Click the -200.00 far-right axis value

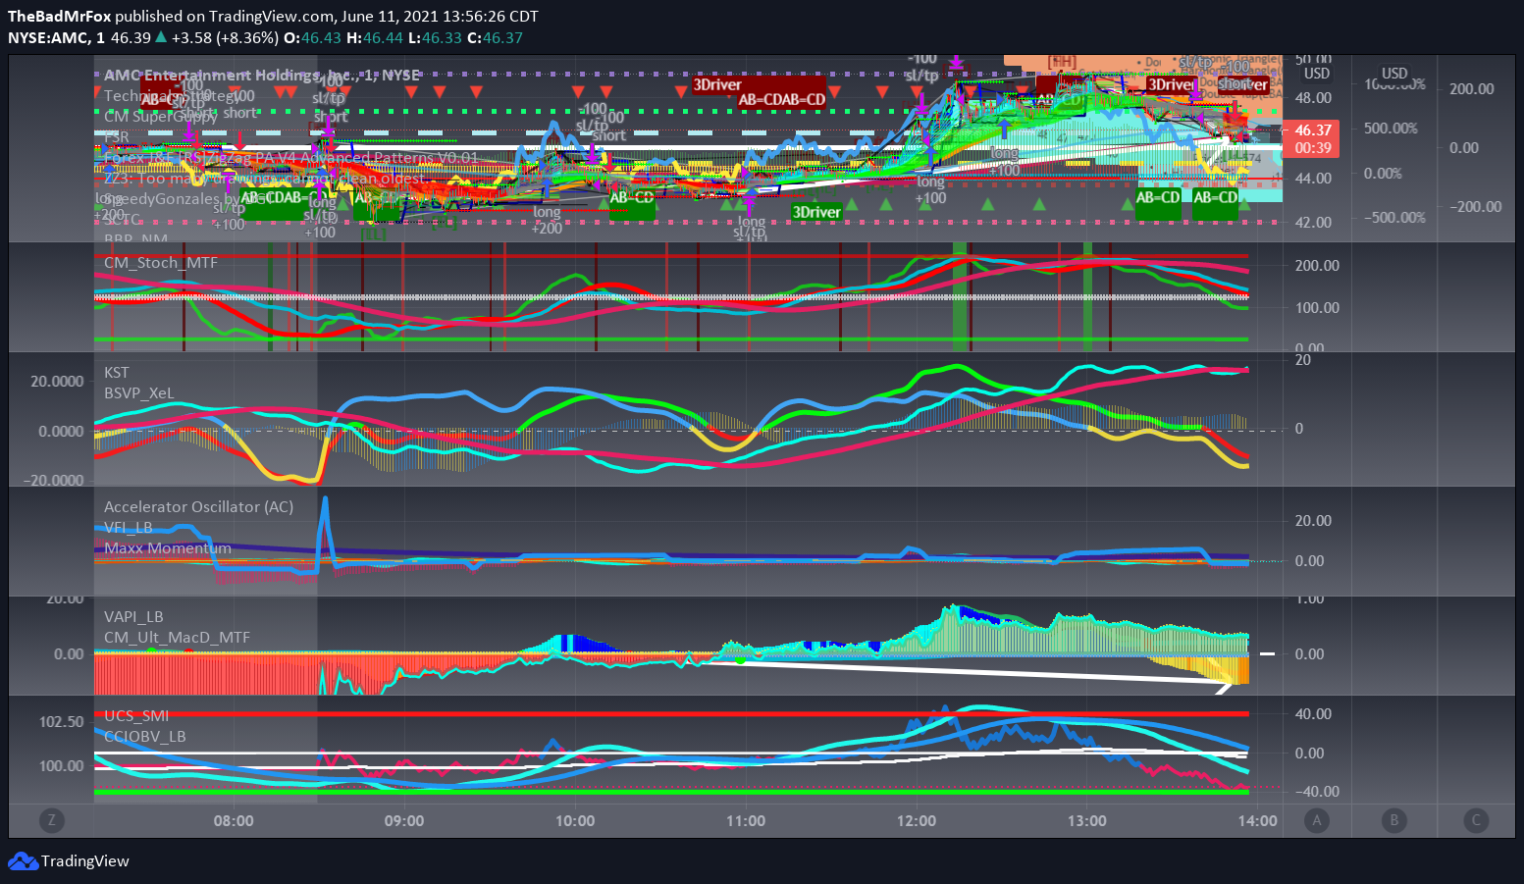[x=1476, y=206]
